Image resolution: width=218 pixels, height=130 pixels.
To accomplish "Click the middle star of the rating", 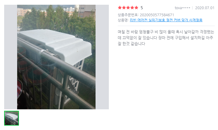I will point(128,8).
